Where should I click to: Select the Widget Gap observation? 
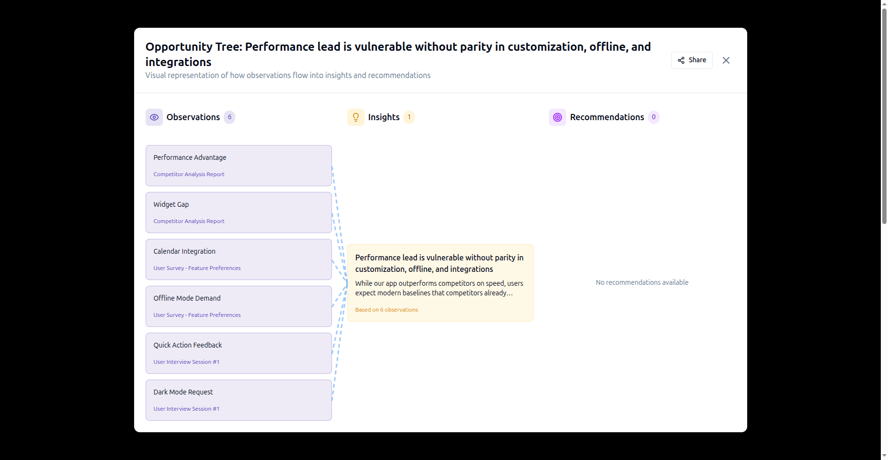pyautogui.click(x=238, y=212)
